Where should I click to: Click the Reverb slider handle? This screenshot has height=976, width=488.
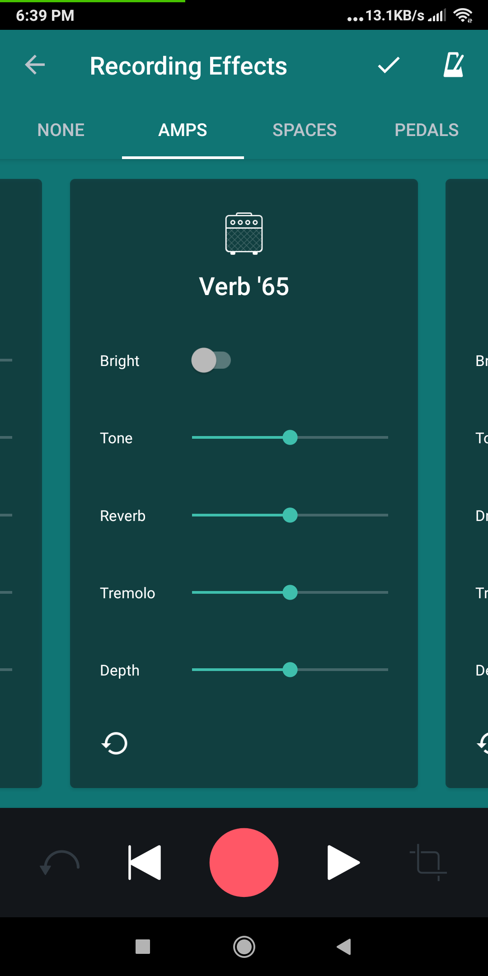290,515
